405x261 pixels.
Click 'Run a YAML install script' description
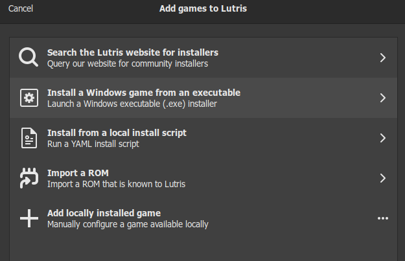(x=93, y=144)
